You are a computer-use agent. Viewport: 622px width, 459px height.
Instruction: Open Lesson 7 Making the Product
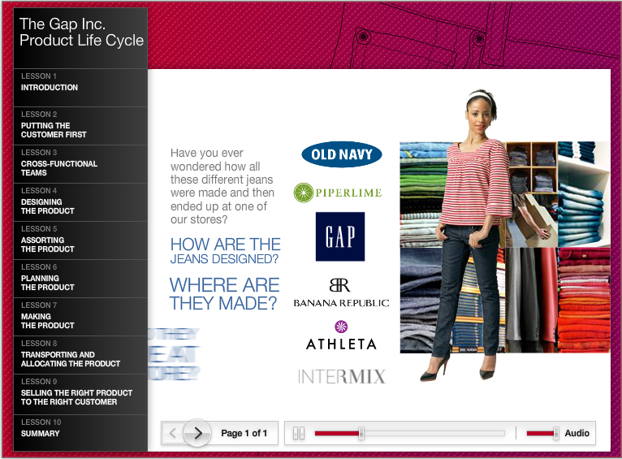pos(80,317)
